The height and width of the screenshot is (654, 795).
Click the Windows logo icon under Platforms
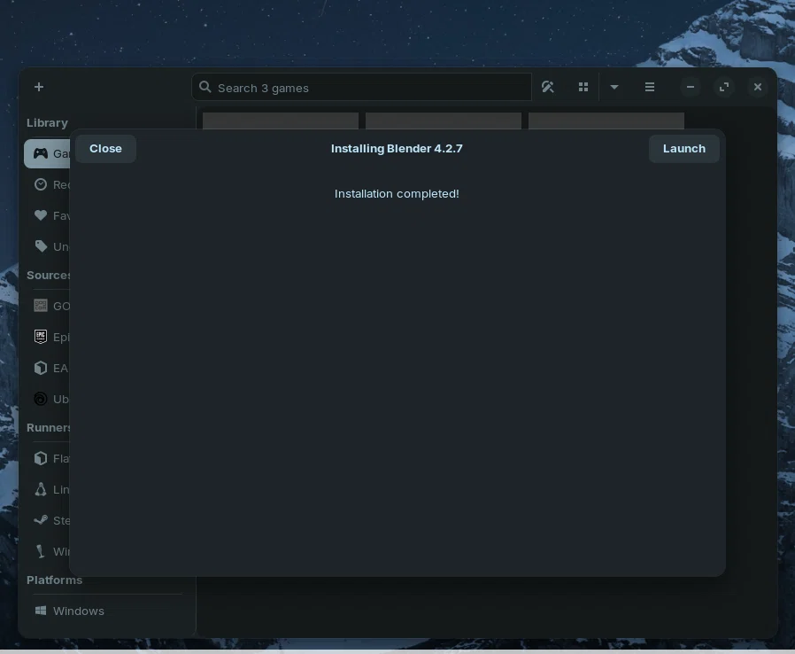pos(41,611)
